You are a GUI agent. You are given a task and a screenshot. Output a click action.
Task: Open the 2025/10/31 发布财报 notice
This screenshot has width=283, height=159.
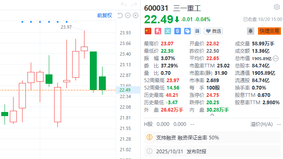[x=212, y=151]
